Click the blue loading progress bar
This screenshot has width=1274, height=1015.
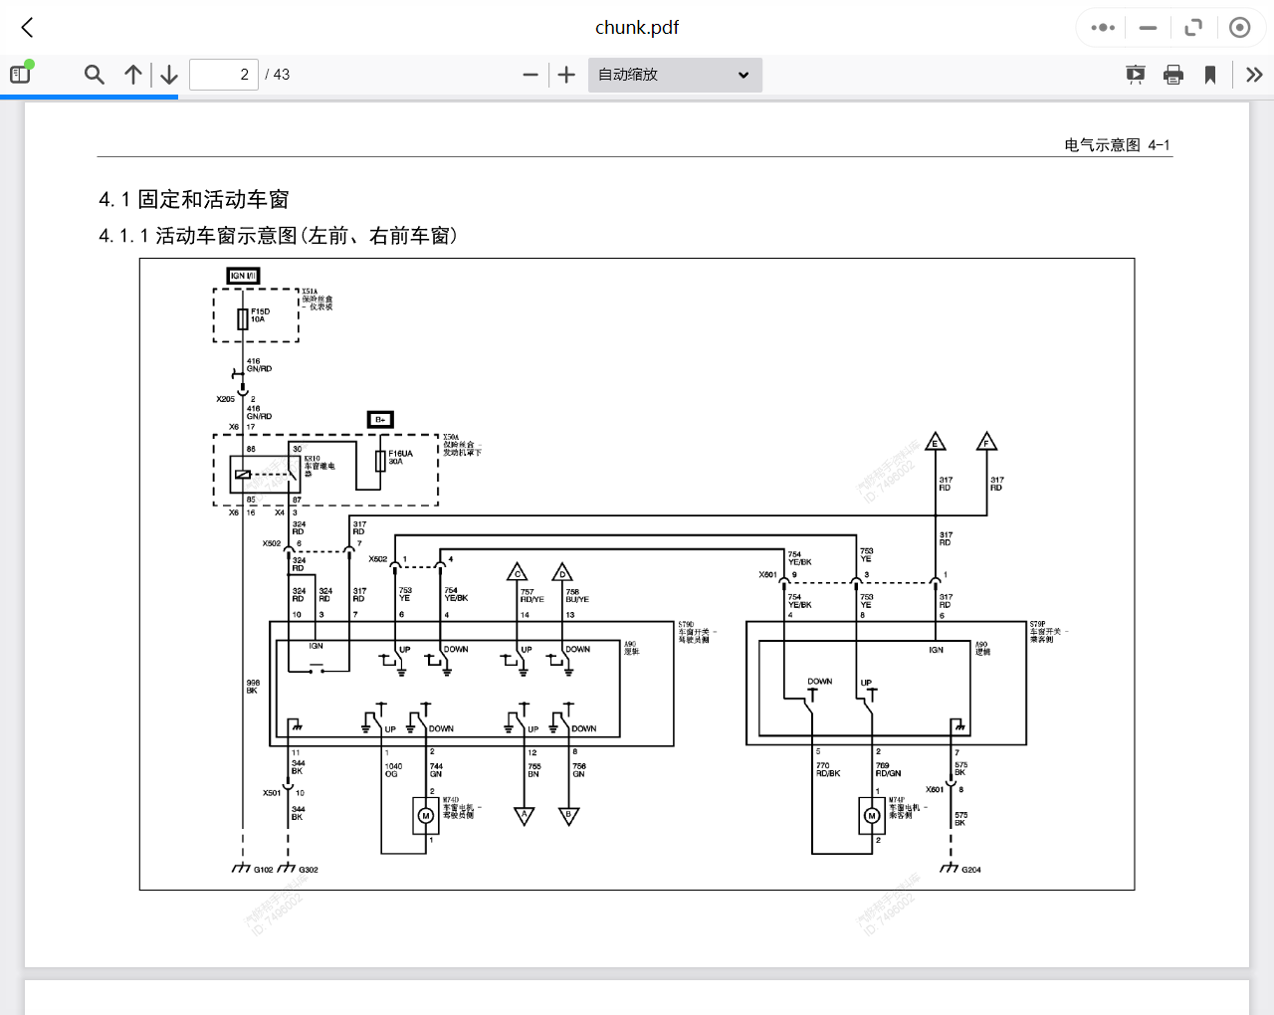pos(90,97)
